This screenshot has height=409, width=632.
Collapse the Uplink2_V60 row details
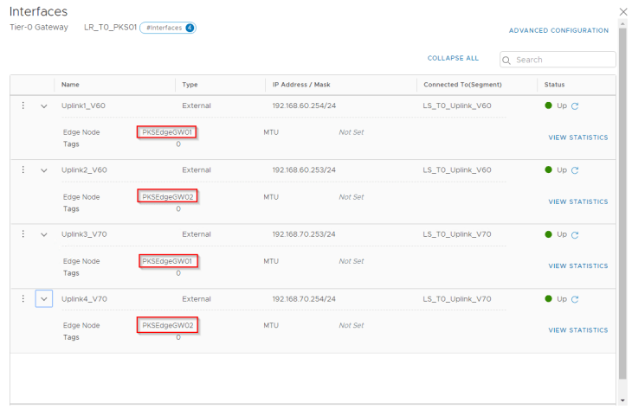coord(44,170)
